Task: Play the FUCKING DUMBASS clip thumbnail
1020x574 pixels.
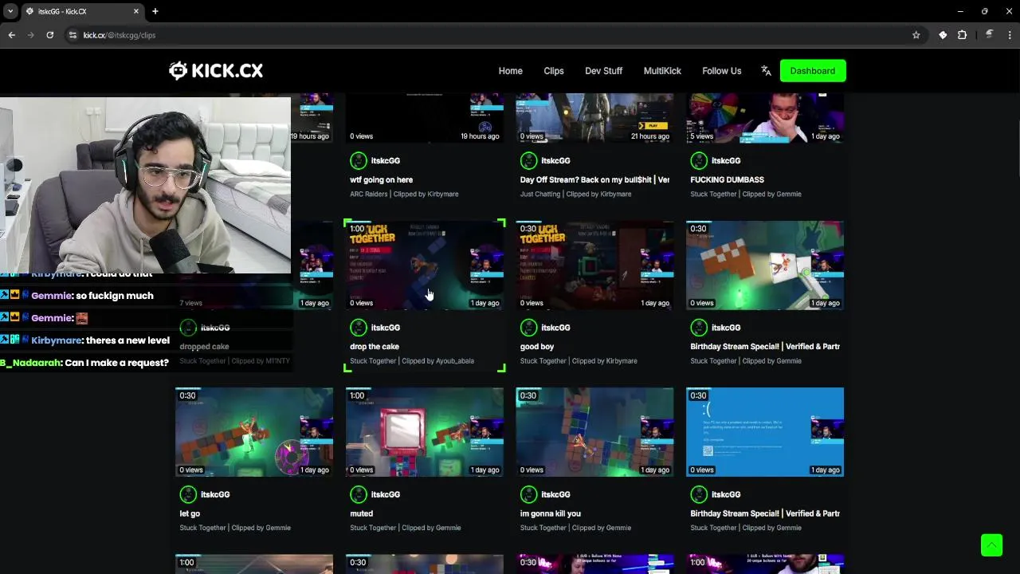Action: coord(765,118)
